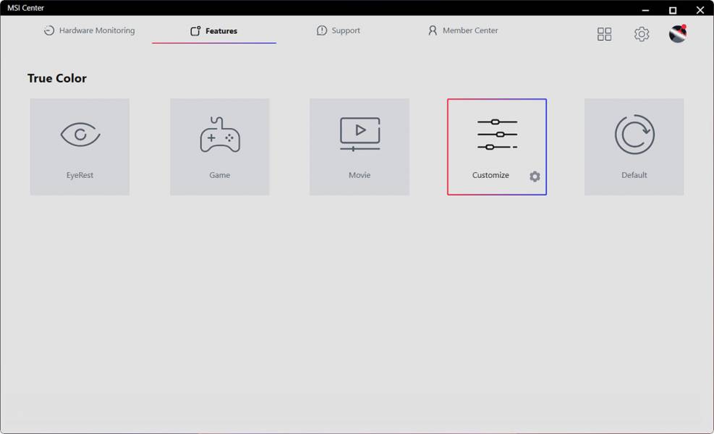The image size is (714, 434).
Task: Click the eye icon in EyeRest tile
Action: coord(80,135)
